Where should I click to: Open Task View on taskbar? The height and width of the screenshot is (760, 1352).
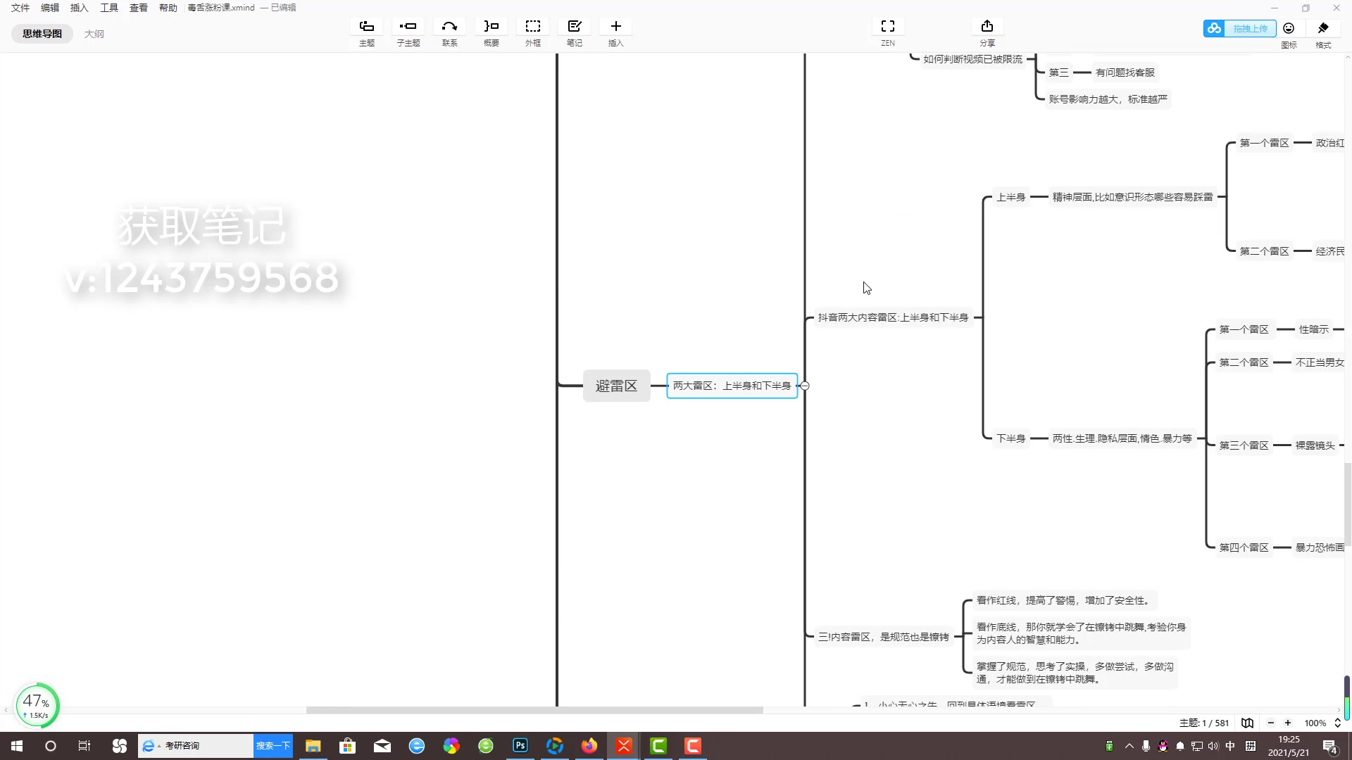pos(84,746)
